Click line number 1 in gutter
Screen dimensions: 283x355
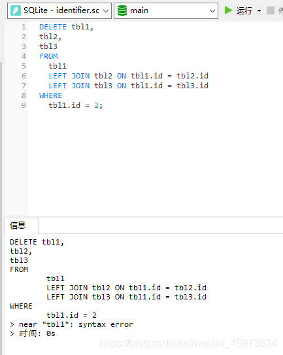[24, 27]
